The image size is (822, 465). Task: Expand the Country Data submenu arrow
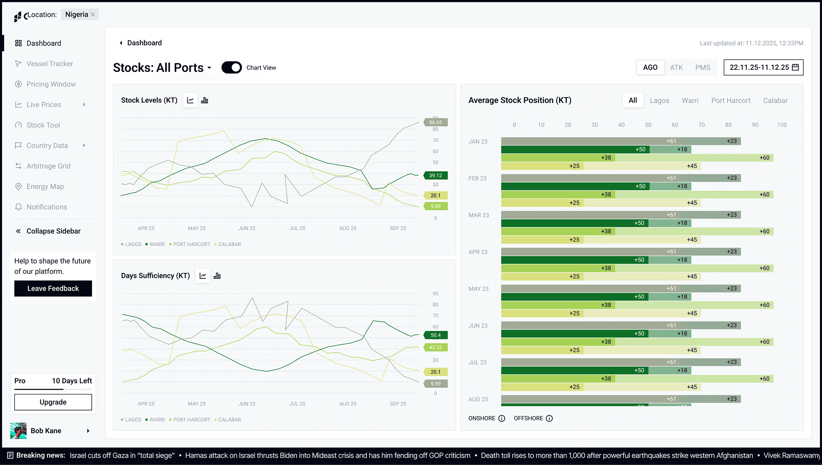(84, 145)
